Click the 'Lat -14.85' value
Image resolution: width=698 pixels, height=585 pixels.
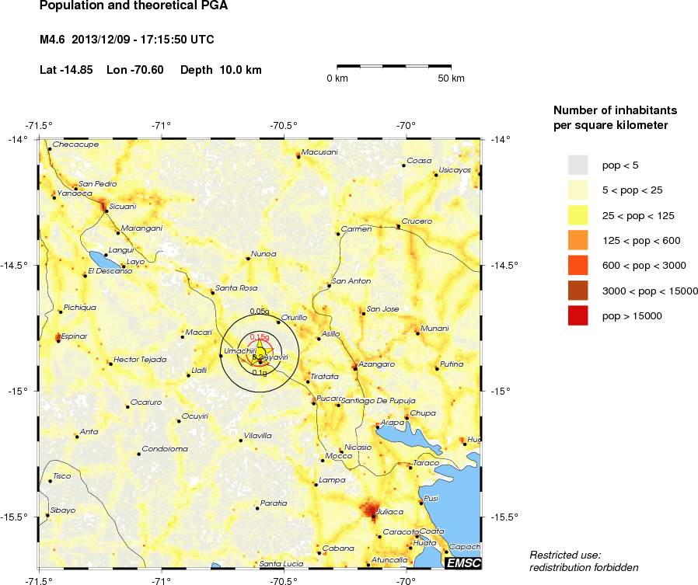pos(66,70)
